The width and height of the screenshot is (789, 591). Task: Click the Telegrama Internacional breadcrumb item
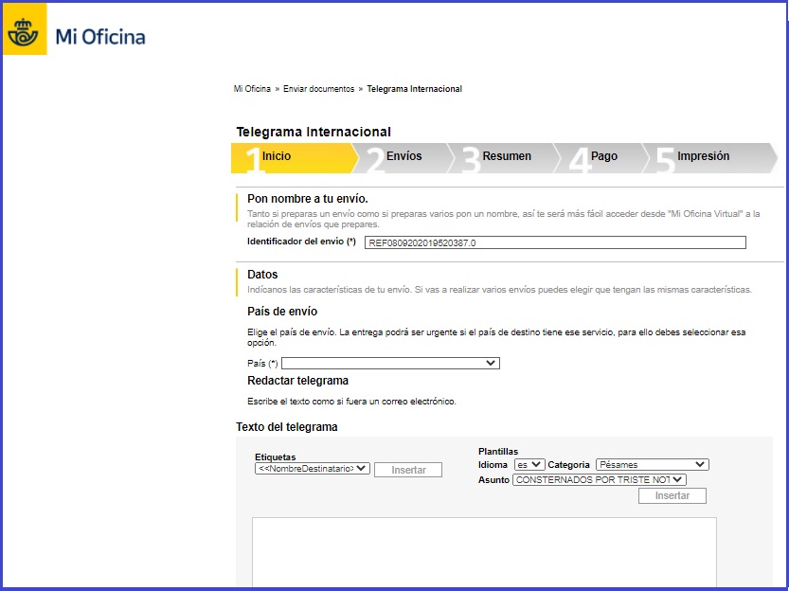(414, 89)
